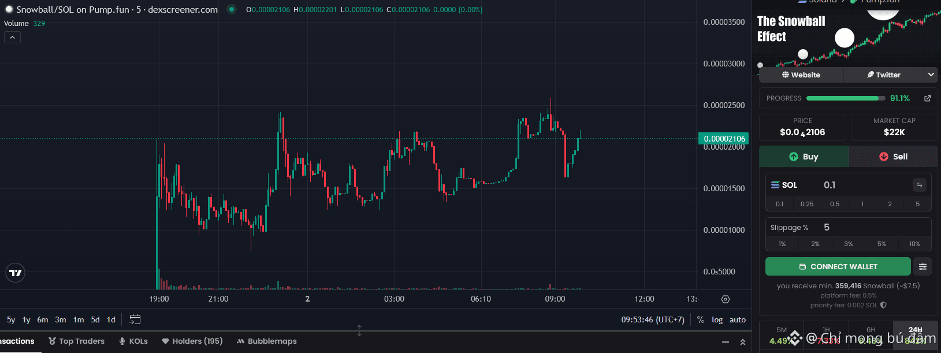
Task: Choose 0.1 SOL preset amount
Action: (x=779, y=204)
